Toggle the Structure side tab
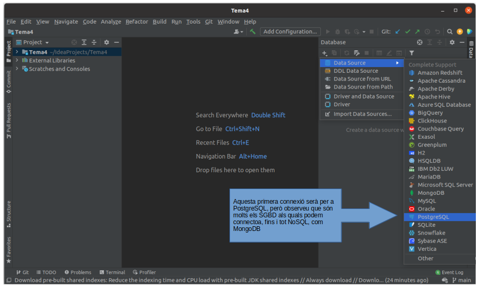The height and width of the screenshot is (287, 479). tap(8, 214)
